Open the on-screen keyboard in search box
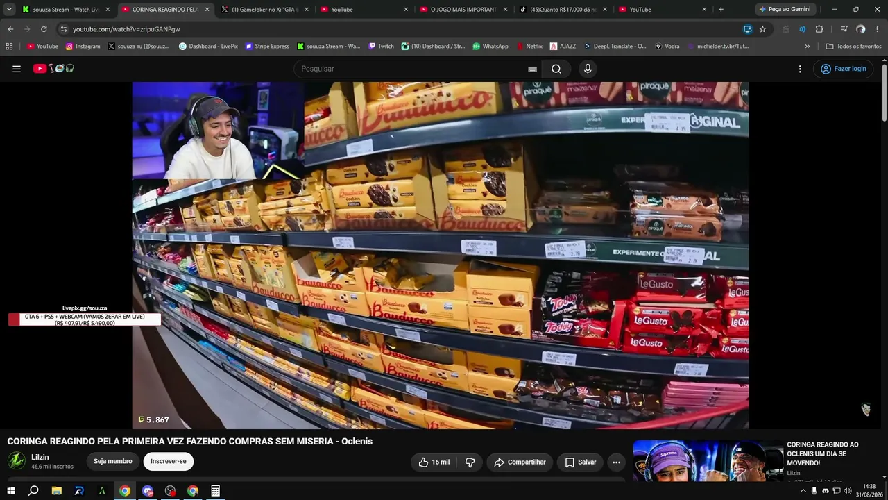888x500 pixels. (532, 69)
